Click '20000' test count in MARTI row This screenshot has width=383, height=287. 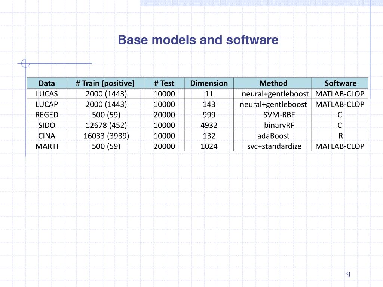[164, 146]
